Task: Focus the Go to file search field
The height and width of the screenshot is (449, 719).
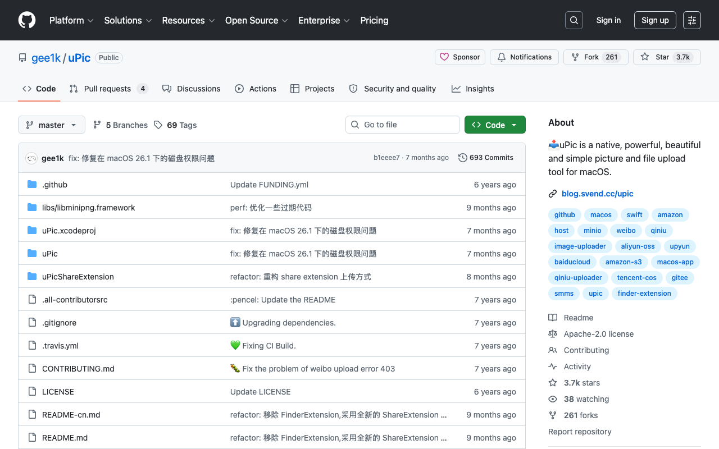Action: (x=403, y=125)
